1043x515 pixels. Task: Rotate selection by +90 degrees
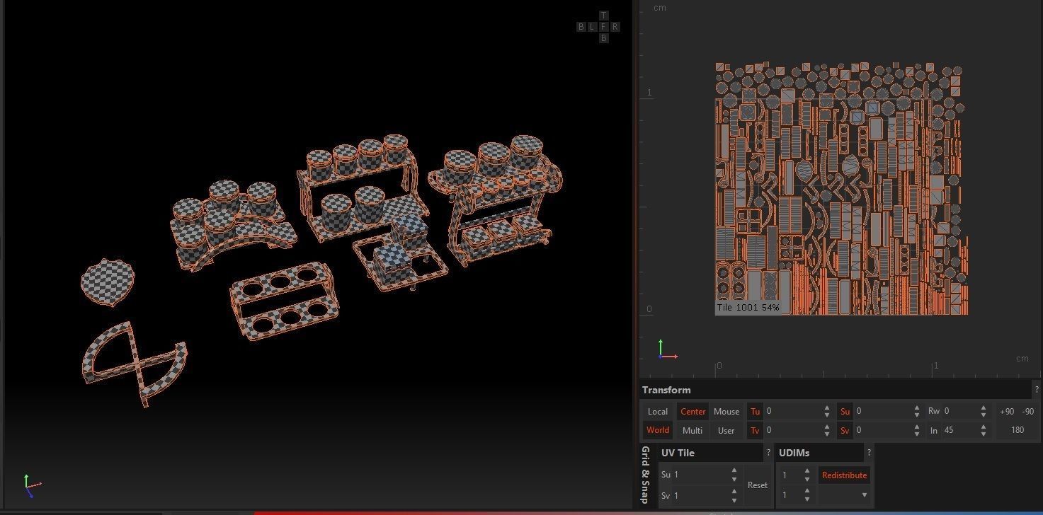click(x=1006, y=412)
